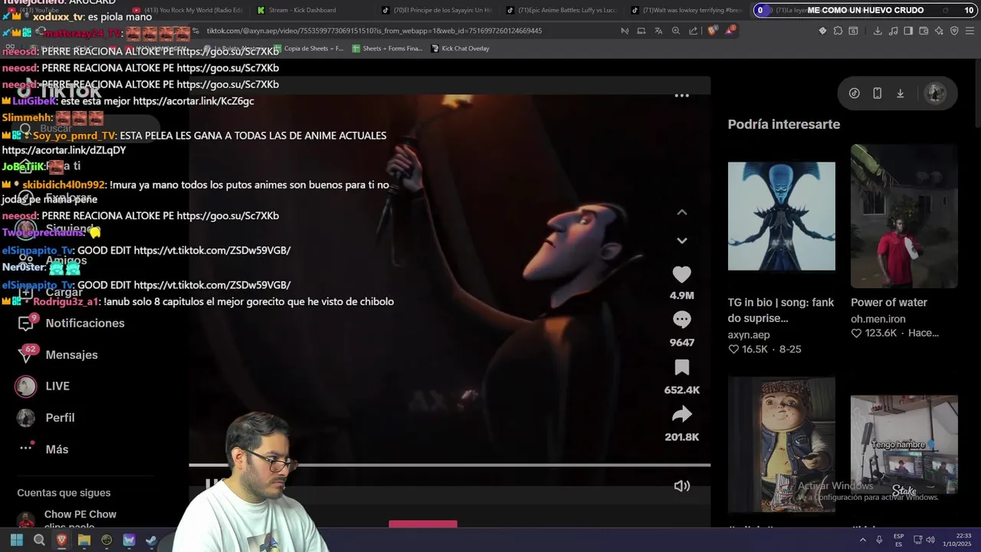Open Brave Shields lion icon
This screenshot has width=981, height=552.
[713, 31]
